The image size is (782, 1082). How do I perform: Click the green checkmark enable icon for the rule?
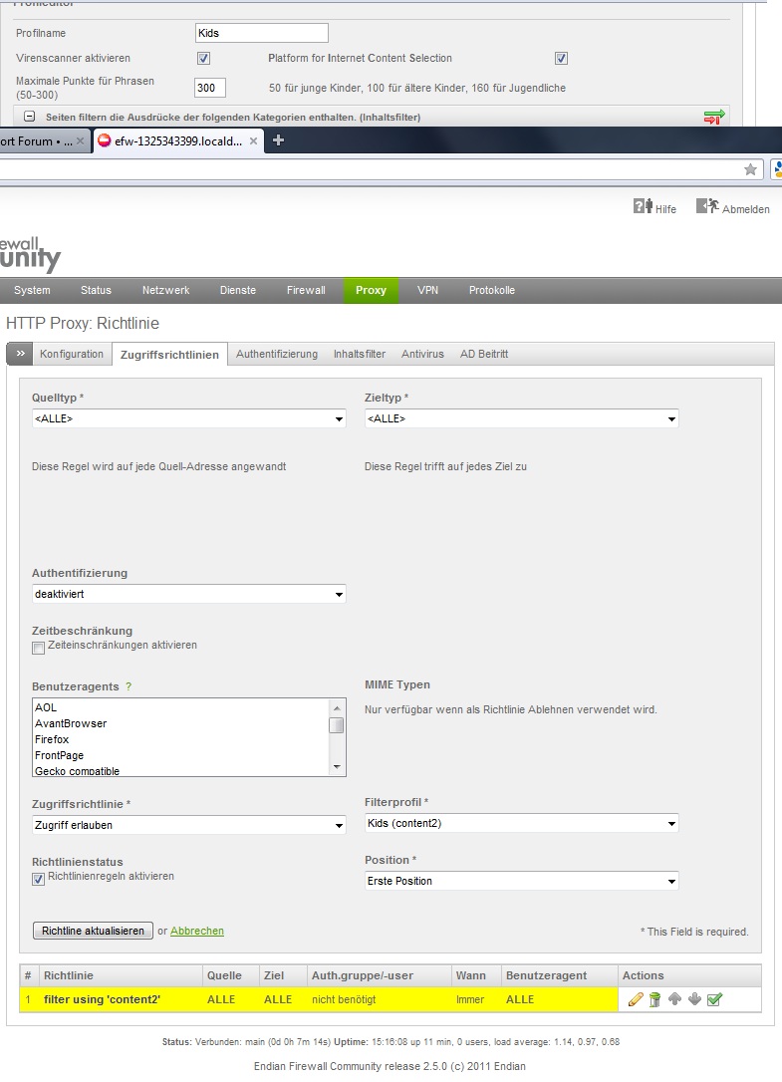click(714, 1000)
